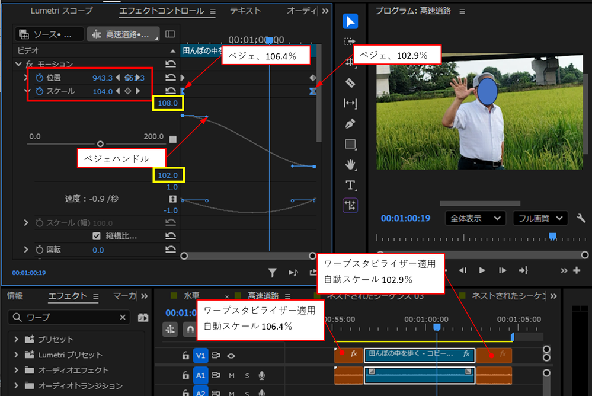Switch to the 水車 sequence tab
This screenshot has height=396, width=592.
(191, 296)
